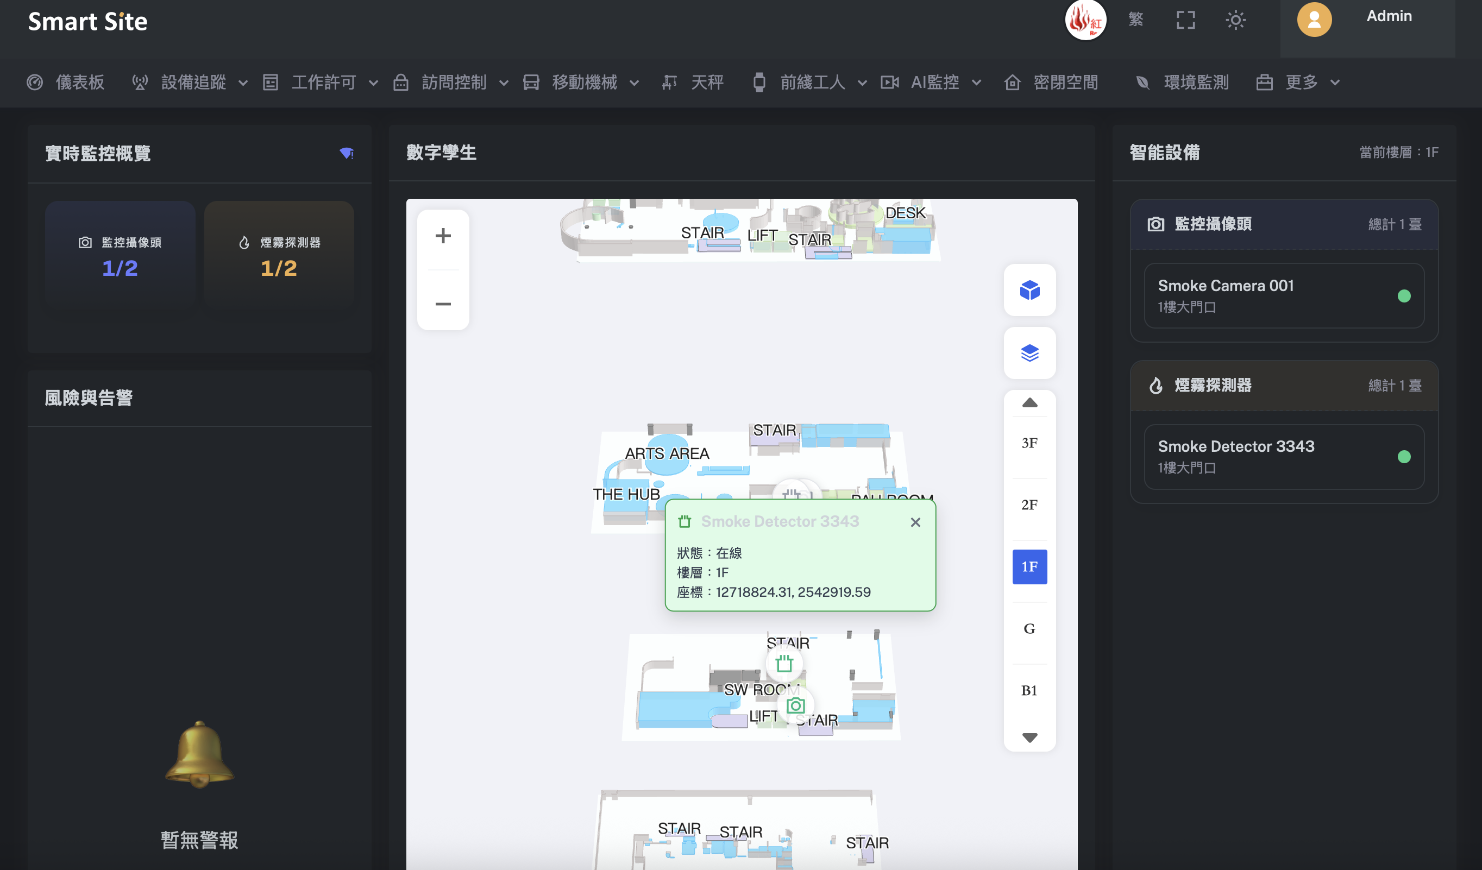Viewport: 1482px width, 870px height.
Task: Open the 儀表板 dashboard menu
Action: (x=66, y=83)
